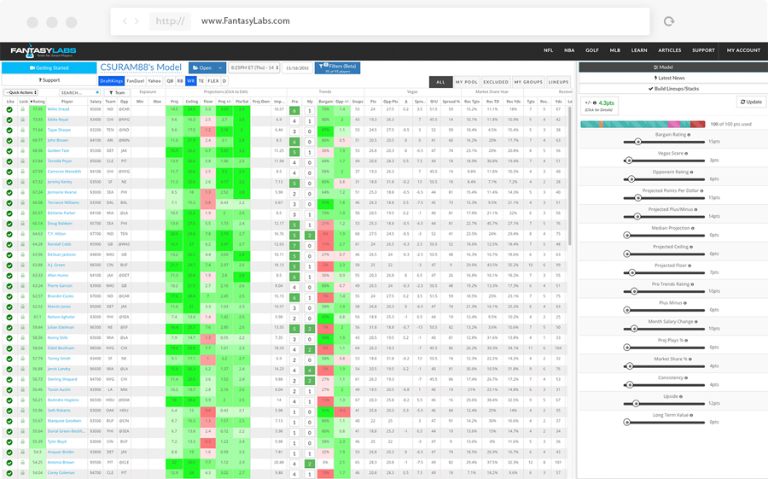Image resolution: width=768 pixels, height=479 pixels.
Task: Click the Projected Plus/Minus slider handle
Action: 637,216
